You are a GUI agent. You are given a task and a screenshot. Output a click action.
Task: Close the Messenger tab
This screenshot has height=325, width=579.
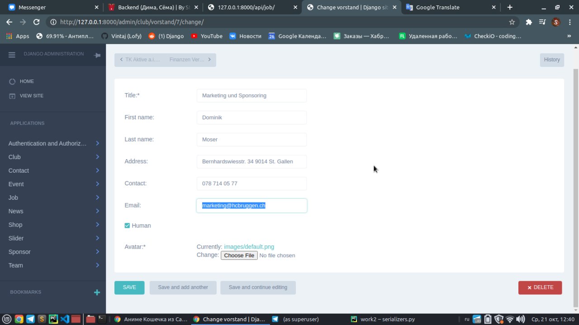97,7
